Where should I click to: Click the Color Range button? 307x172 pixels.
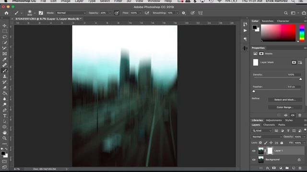click(285, 107)
